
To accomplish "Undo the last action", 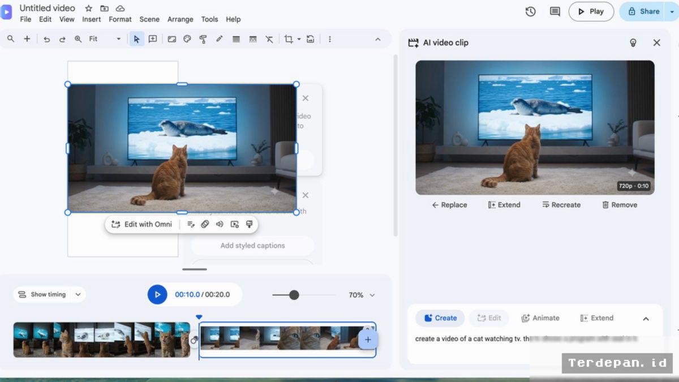I will coord(46,39).
